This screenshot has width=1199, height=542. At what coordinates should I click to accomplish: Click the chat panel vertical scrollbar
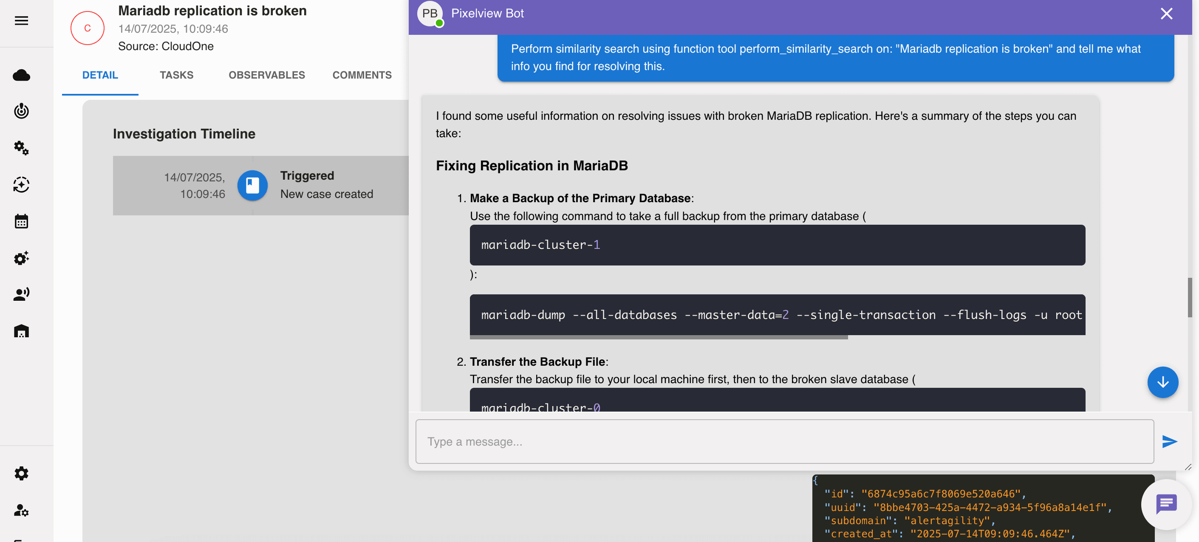1189,298
